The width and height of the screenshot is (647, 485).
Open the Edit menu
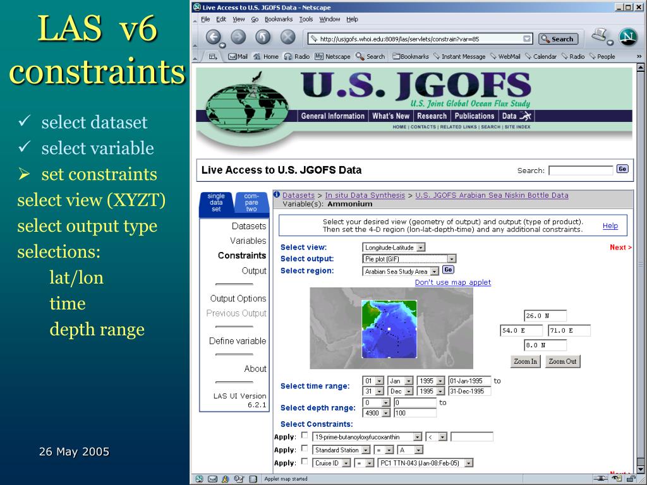(x=221, y=20)
